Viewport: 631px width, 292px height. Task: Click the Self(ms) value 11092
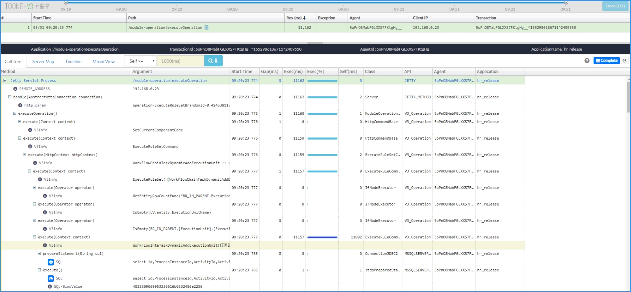(x=356, y=237)
